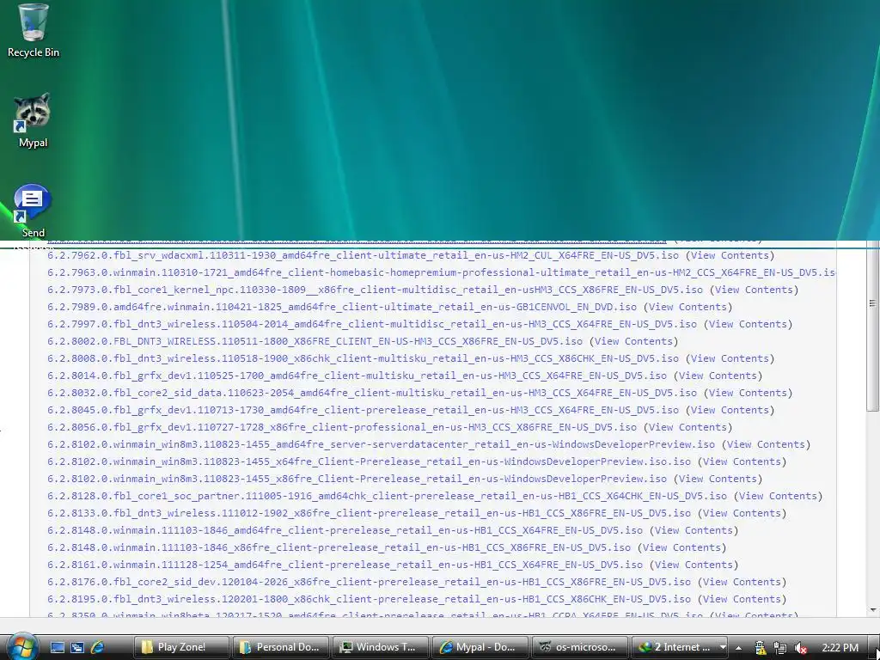The width and height of the screenshot is (880, 660).
Task: Open the 6.2.8148.0 x86fre prerelease iso link
Action: (x=339, y=547)
